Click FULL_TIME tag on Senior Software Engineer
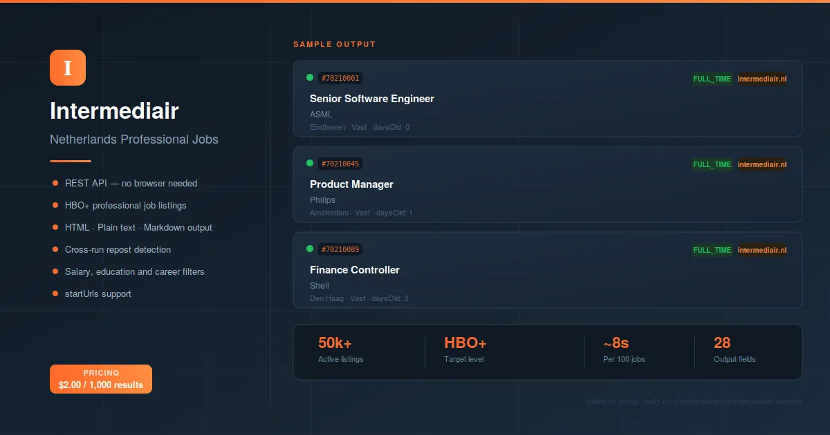 click(x=712, y=79)
